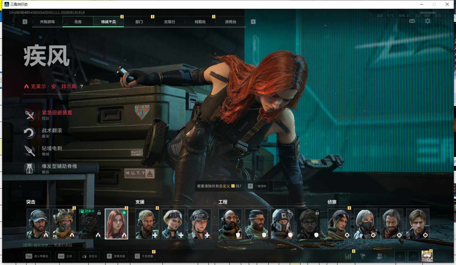Click the 侦察 class heading
Image resolution: width=456 pixels, height=265 pixels.
pyautogui.click(x=332, y=202)
